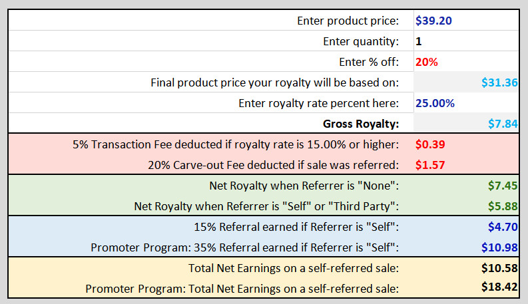
Task: Click the 35% referral value $10.98
Action: coord(499,247)
